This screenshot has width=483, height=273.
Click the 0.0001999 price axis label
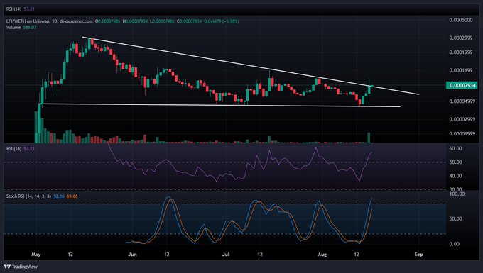(460, 52)
